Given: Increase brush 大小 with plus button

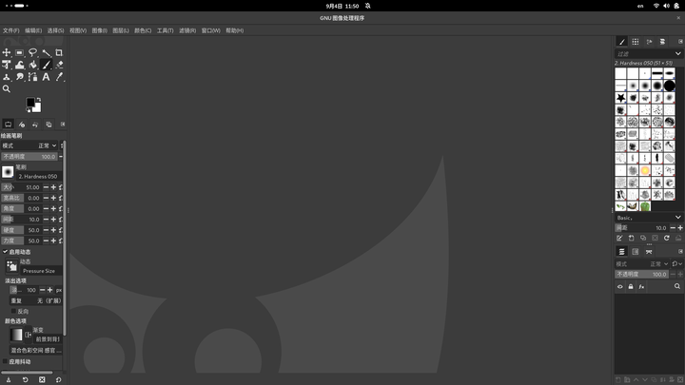Looking at the screenshot, I should tap(53, 187).
